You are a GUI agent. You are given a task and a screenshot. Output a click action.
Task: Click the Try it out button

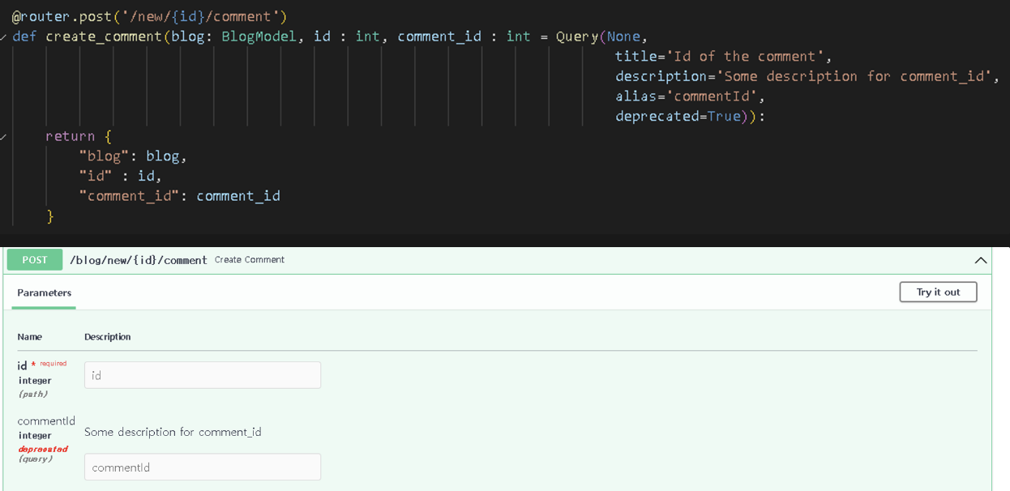click(x=938, y=292)
